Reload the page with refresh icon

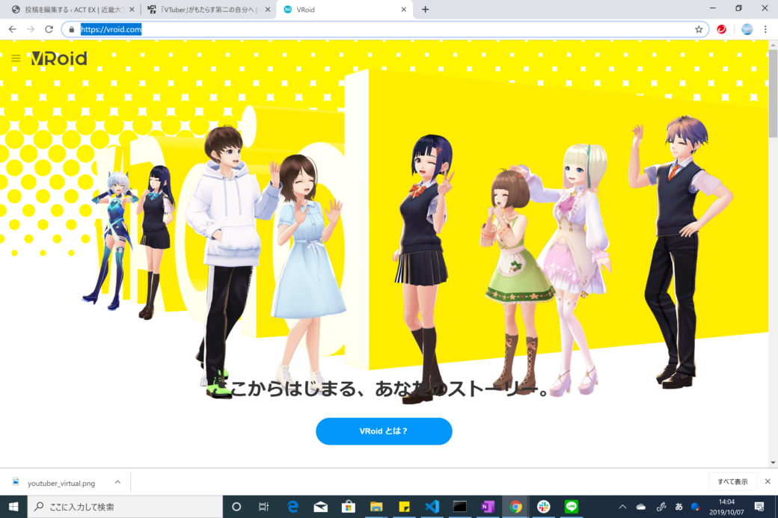[49, 29]
